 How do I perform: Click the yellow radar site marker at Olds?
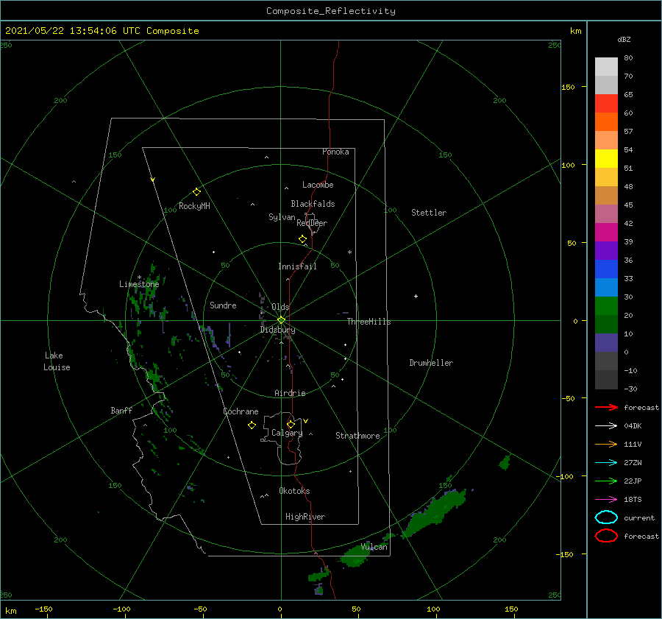click(281, 320)
